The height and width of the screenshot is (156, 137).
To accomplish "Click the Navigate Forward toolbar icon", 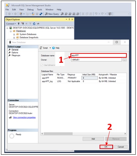I will tap(16, 14).
